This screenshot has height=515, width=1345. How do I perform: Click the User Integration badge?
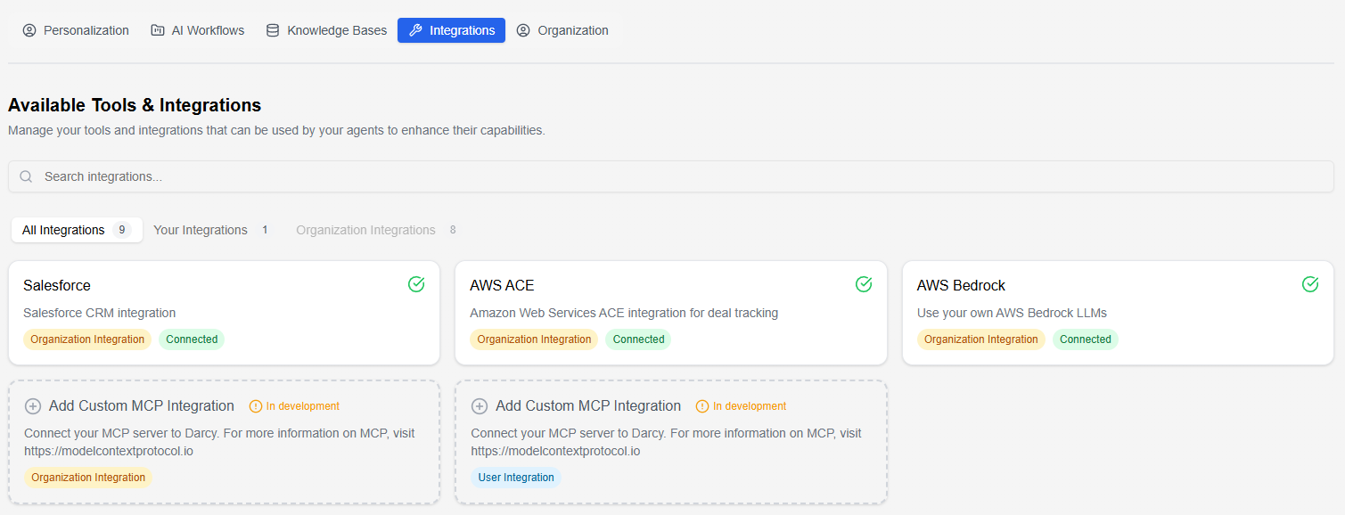coord(516,478)
